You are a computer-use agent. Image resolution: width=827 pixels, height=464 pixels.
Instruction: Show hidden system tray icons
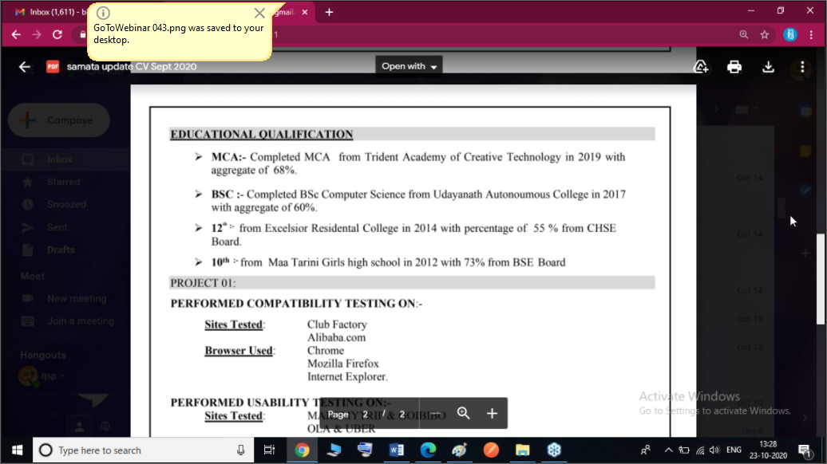[668, 450]
